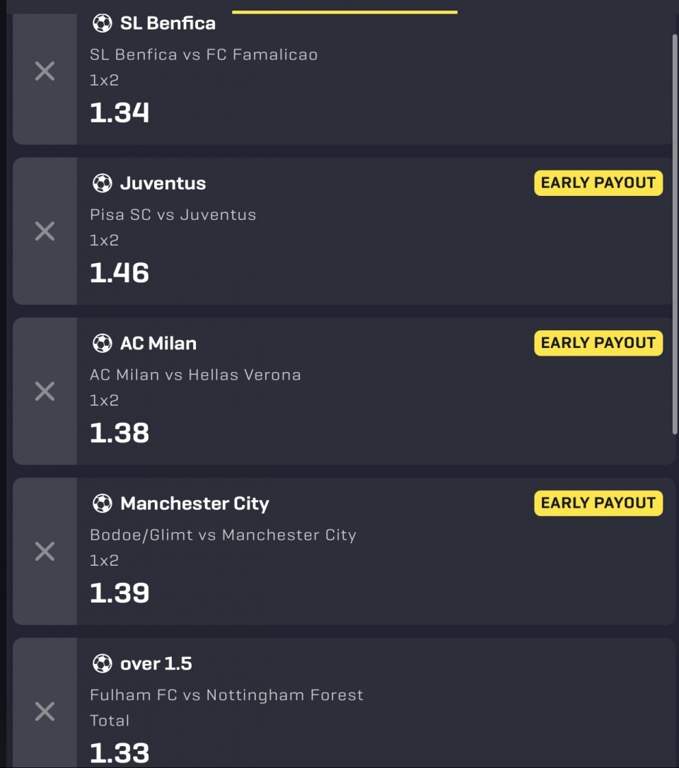Image resolution: width=679 pixels, height=768 pixels.
Task: Remove the Juventus bet from slip
Action: coord(45,231)
